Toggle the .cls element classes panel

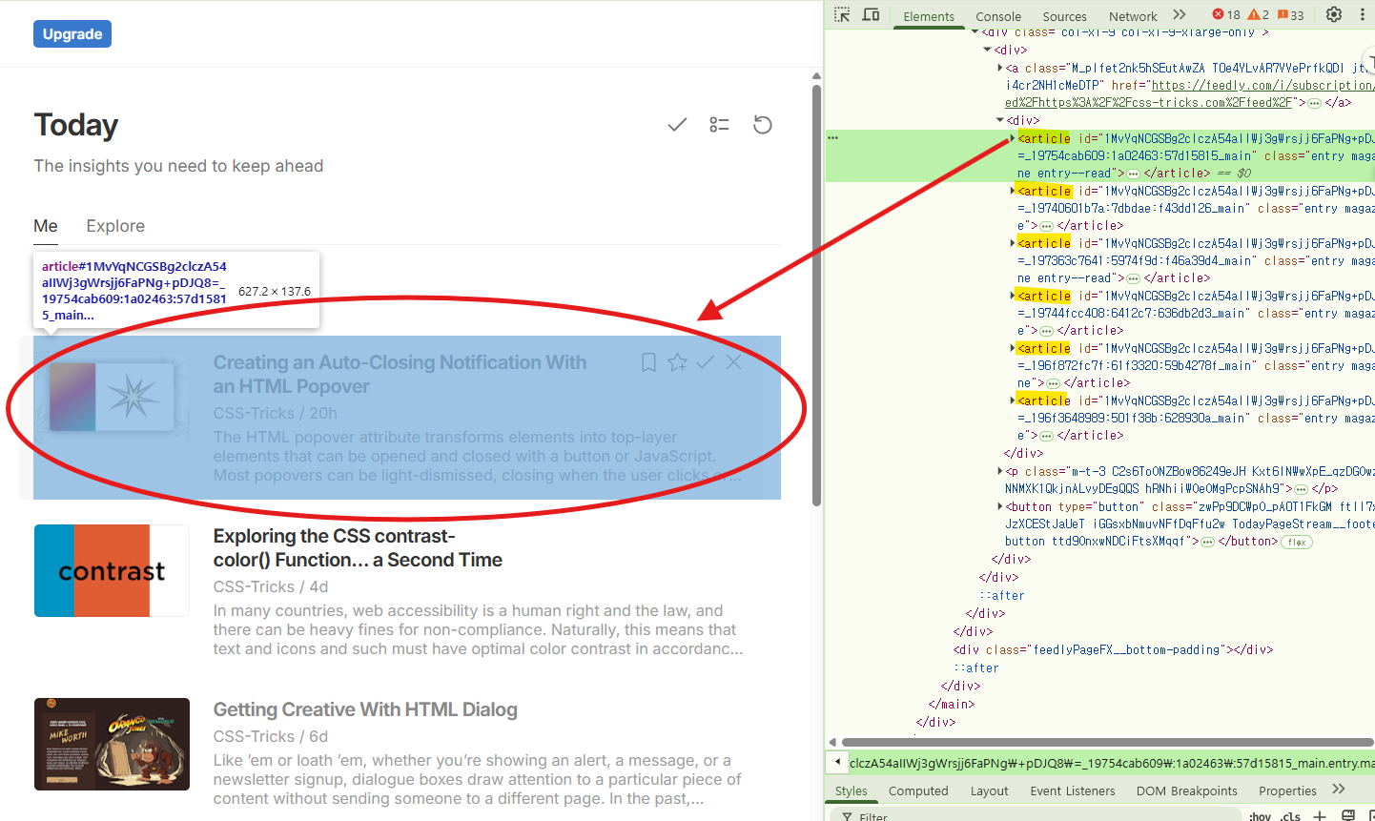tap(1290, 816)
